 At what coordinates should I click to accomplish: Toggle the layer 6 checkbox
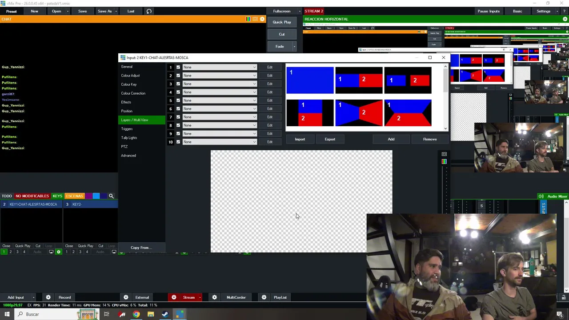pos(178,108)
